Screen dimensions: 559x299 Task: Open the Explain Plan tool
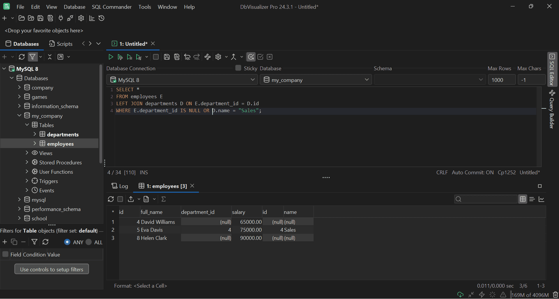point(207,57)
